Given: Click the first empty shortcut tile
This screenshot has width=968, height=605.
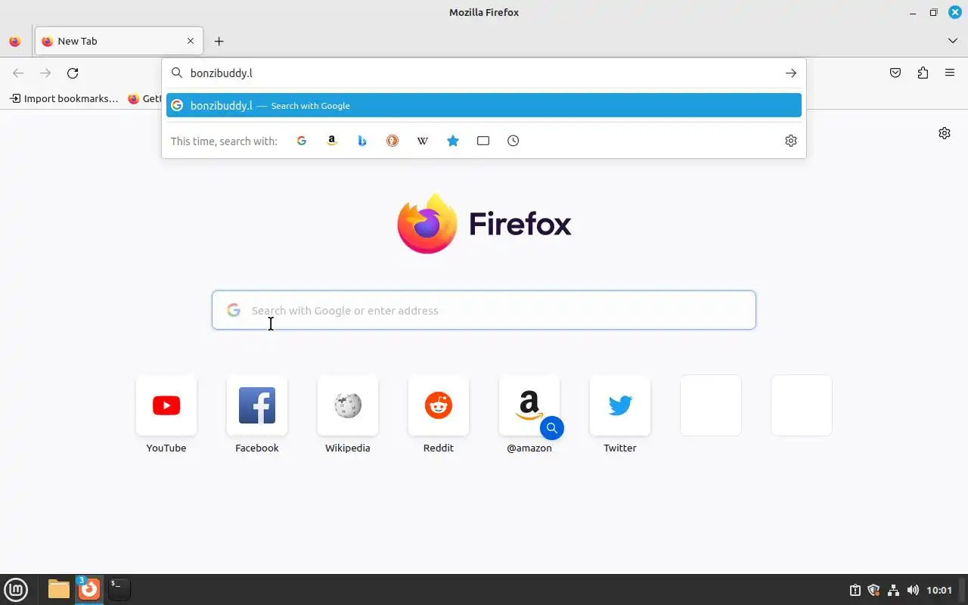Looking at the screenshot, I should [711, 405].
